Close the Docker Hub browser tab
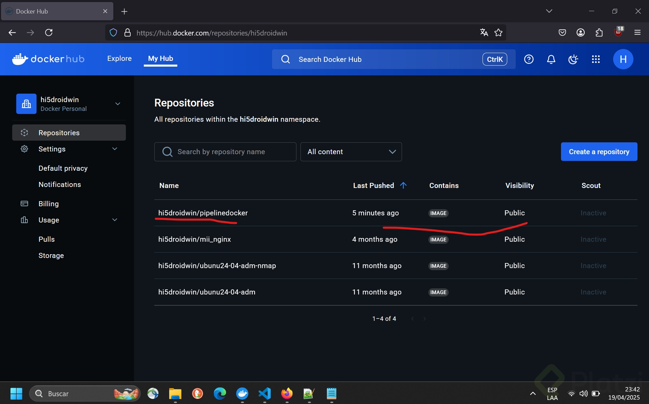The width and height of the screenshot is (649, 404). pos(105,11)
